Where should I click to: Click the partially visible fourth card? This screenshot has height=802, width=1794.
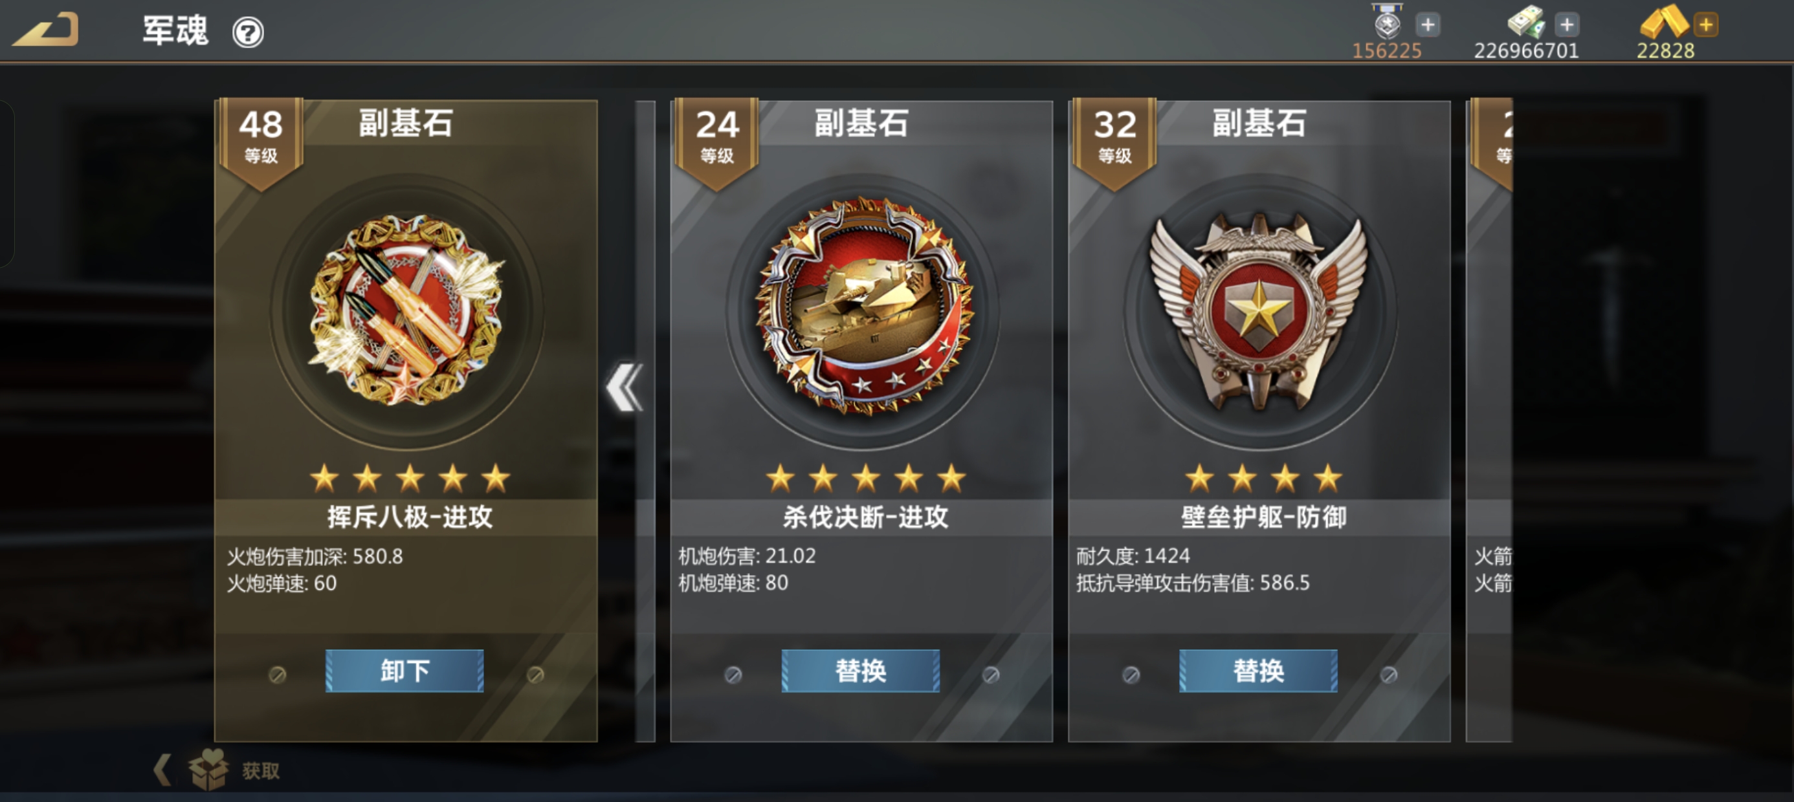1490,420
